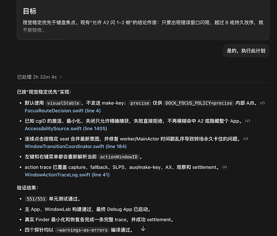Select the 是的，执行此计划 message bubble

246,51
